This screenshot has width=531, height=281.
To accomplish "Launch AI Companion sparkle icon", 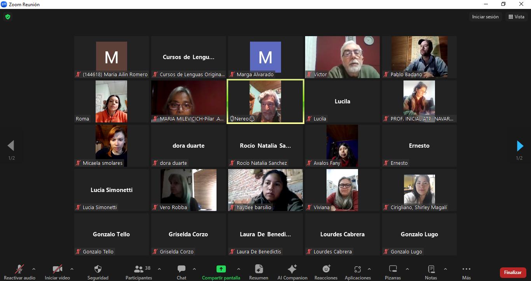I will (x=292, y=269).
